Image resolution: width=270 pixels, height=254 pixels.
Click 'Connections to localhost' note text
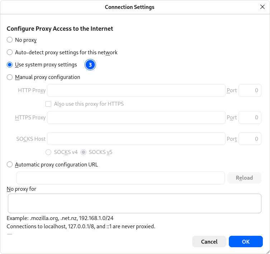pyautogui.click(x=81, y=226)
